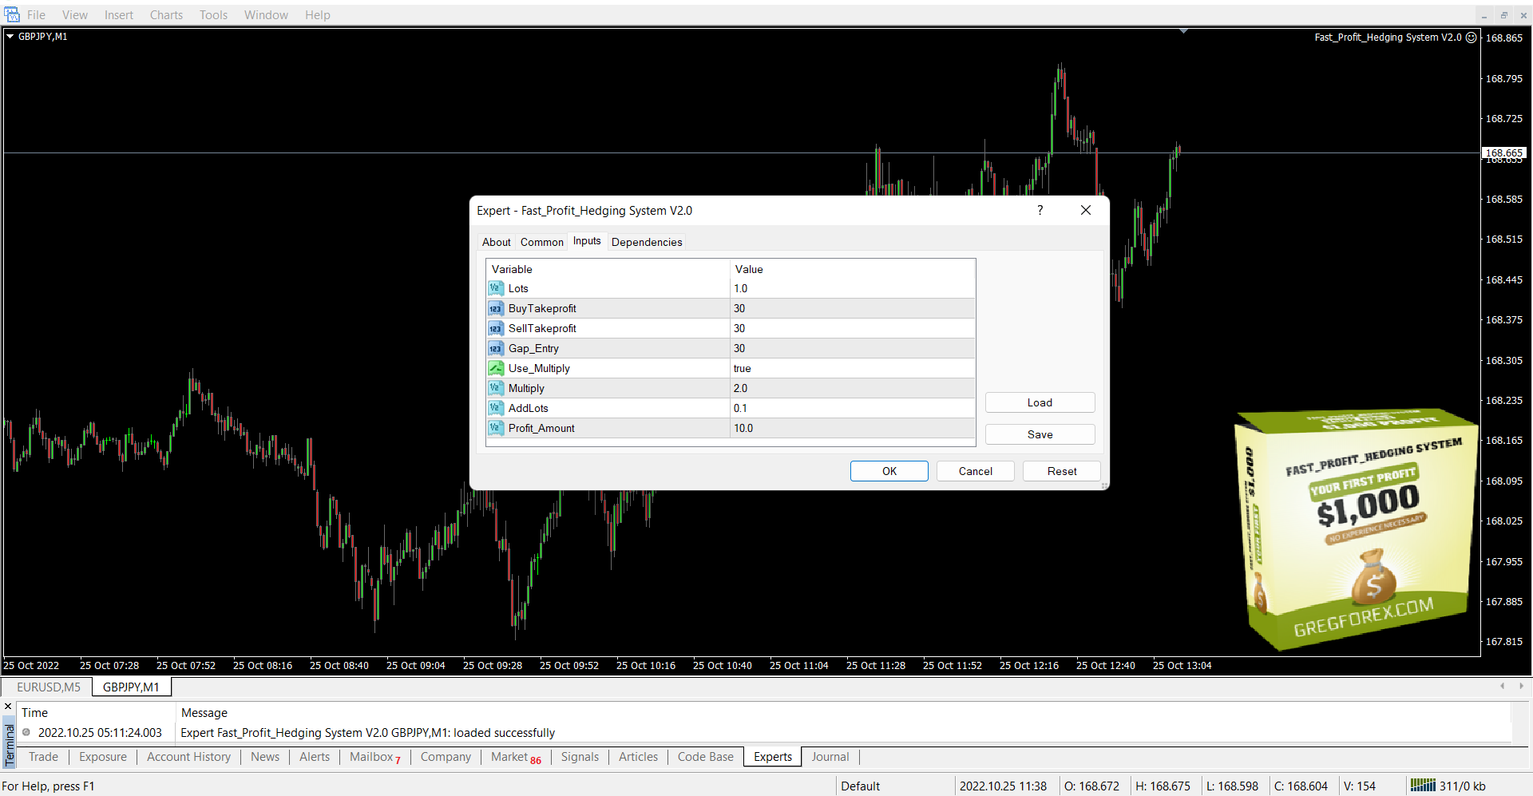This screenshot has width=1533, height=796.
Task: Click the smiley face expert status icon
Action: click(x=1471, y=38)
